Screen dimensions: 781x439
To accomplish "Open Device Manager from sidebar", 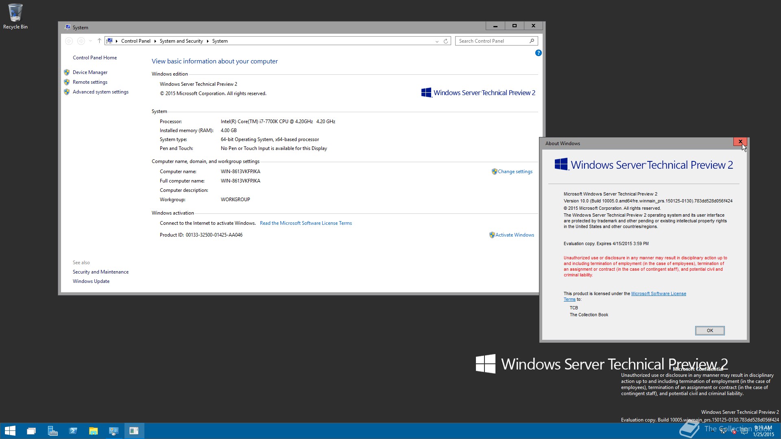I will point(90,72).
